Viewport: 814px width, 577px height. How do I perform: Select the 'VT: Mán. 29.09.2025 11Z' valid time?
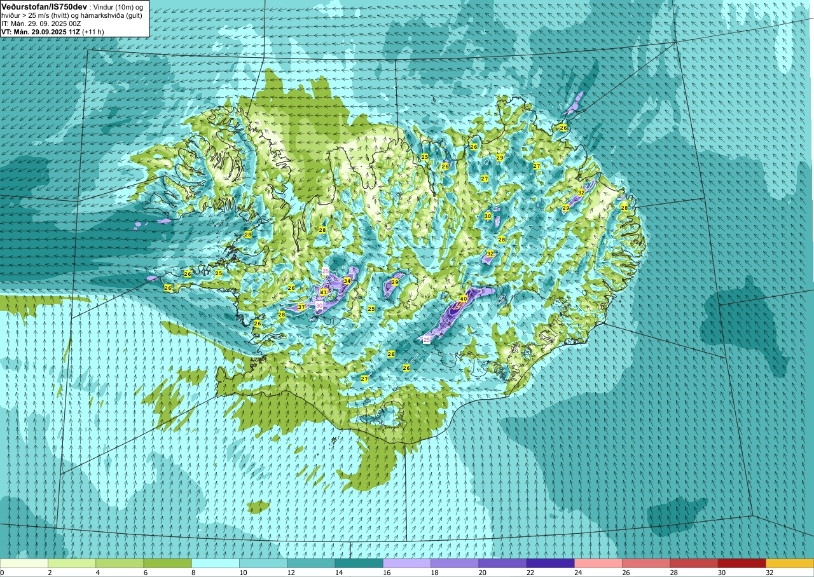pos(41,31)
